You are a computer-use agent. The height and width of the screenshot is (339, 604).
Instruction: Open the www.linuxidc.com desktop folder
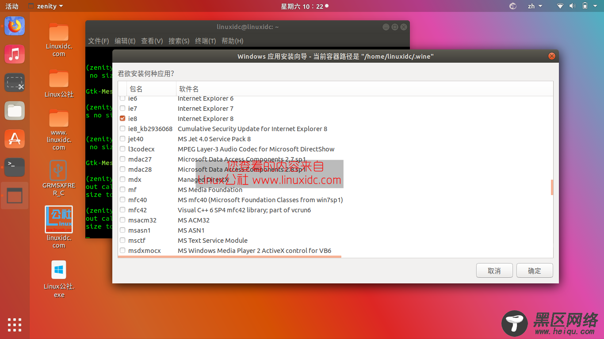(x=59, y=131)
